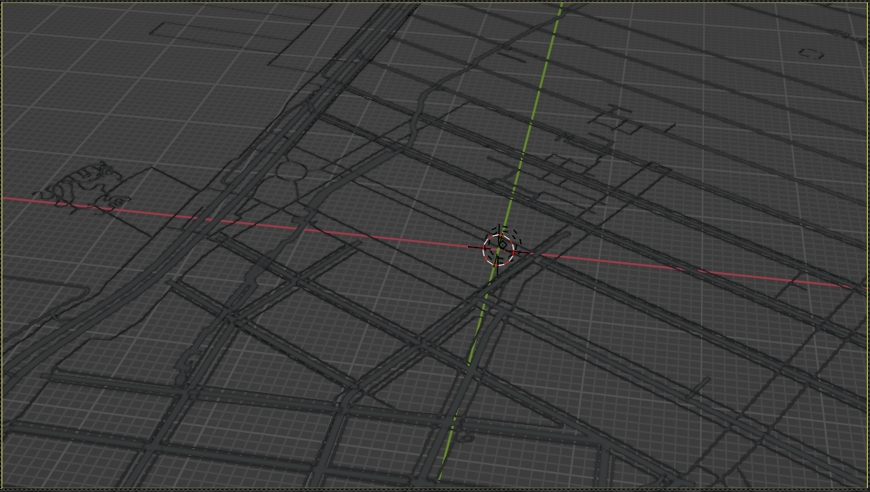The height and width of the screenshot is (492, 870).
Task: Select the circular roundabout in the road mesh
Action: (291, 171)
